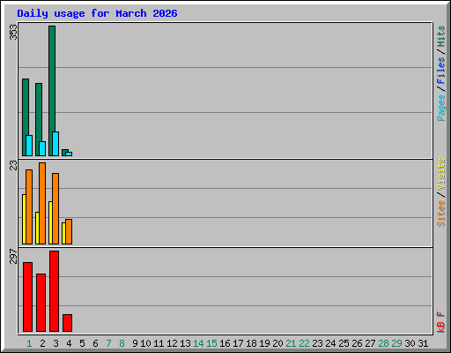Click green weekend day 8 label
Screen dimensions: 451x353
[x=122, y=343]
